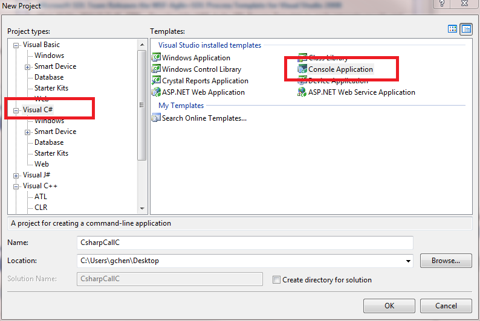Viewport: 480px width, 321px height.
Task: Collapse the Visual C# tree node
Action: 16,110
